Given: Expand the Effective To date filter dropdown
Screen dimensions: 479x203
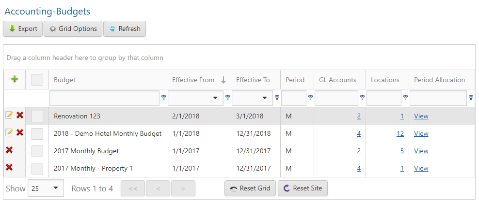Looking at the screenshot, I should click(x=265, y=98).
